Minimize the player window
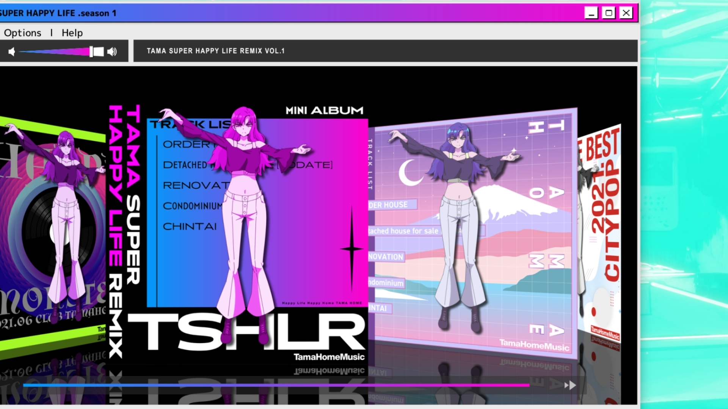This screenshot has height=409, width=728. [x=591, y=13]
